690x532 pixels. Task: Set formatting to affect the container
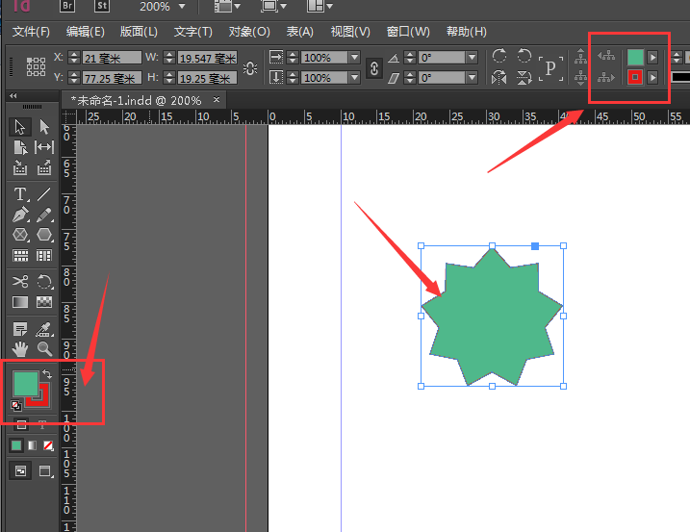21,425
